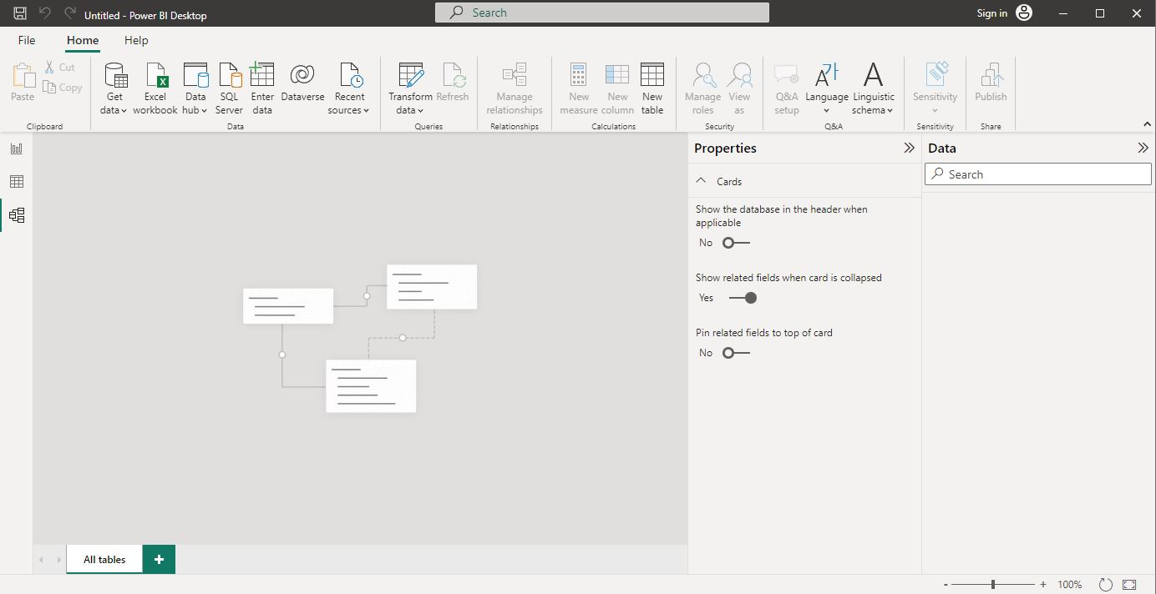
Task: Toggle Show the database in header switch
Action: [736, 243]
